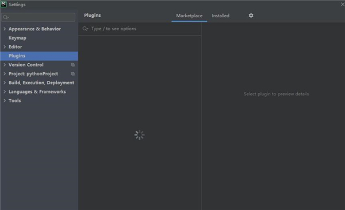Viewport: 345px width, 210px height.
Task: Open the plugins gear settings icon
Action: click(x=251, y=15)
